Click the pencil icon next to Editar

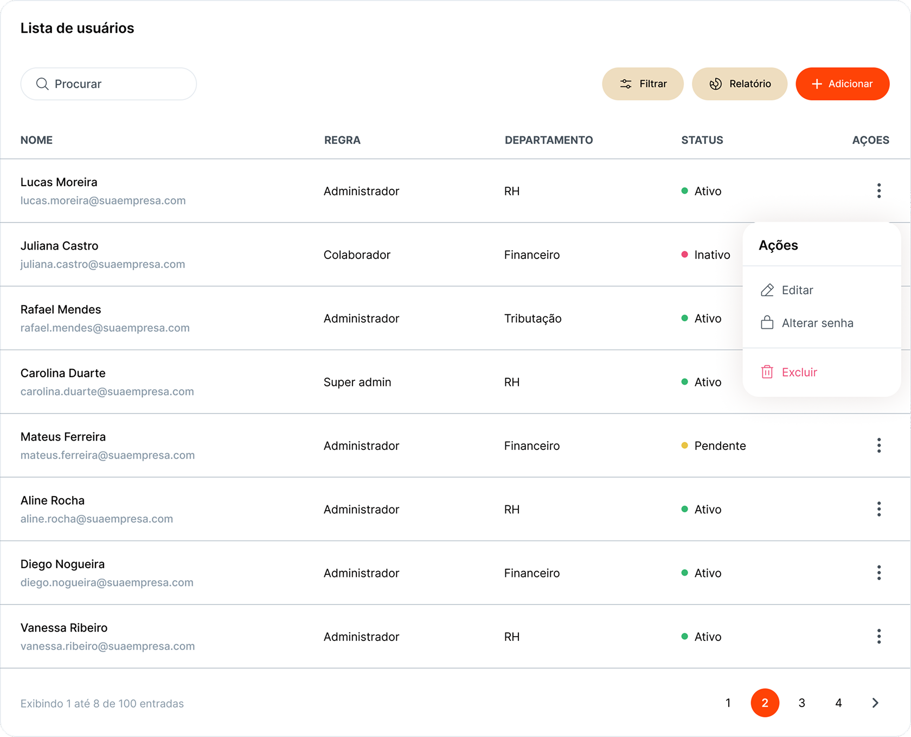767,290
